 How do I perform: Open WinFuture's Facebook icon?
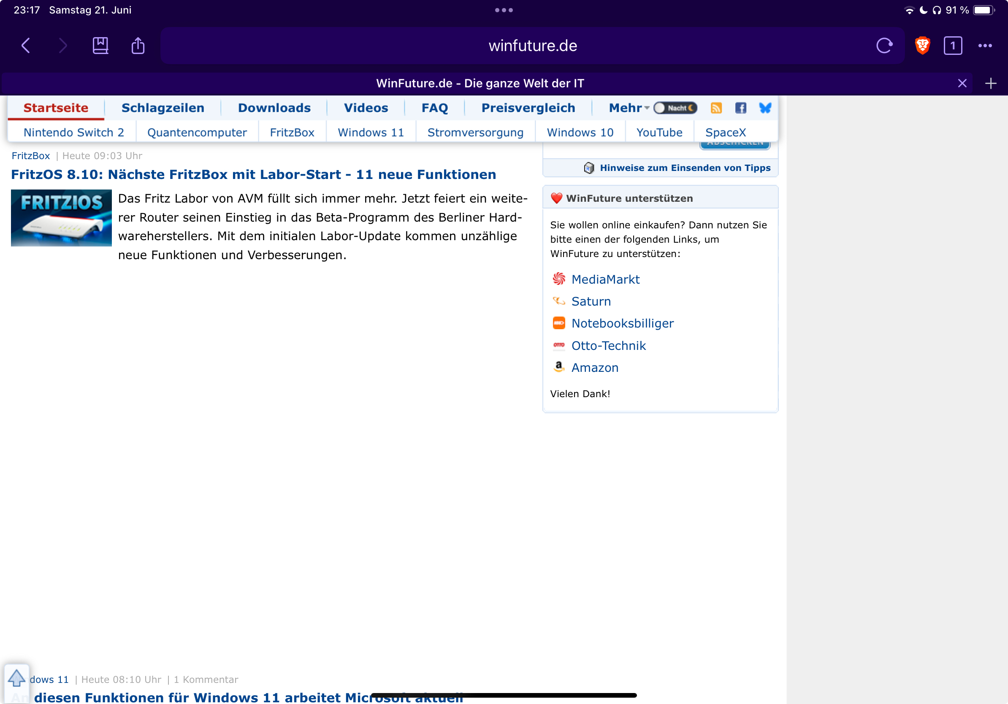click(741, 108)
